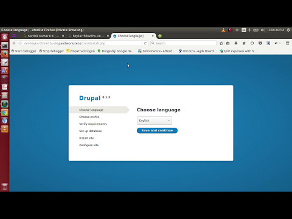Viewport: 292px width, 219px height.
Task: Click the chat bubble toolbar icon
Action: 252,43
